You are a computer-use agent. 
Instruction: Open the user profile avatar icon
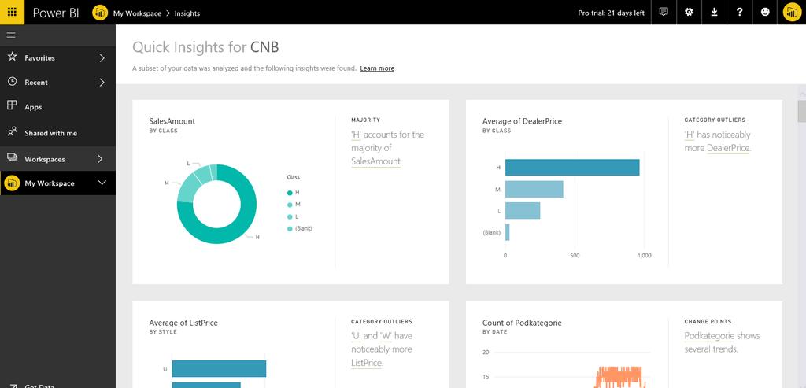coord(792,13)
